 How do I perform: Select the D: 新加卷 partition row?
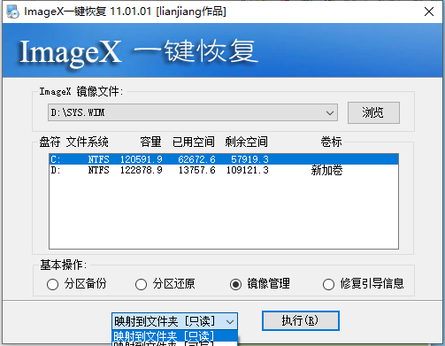point(224,170)
